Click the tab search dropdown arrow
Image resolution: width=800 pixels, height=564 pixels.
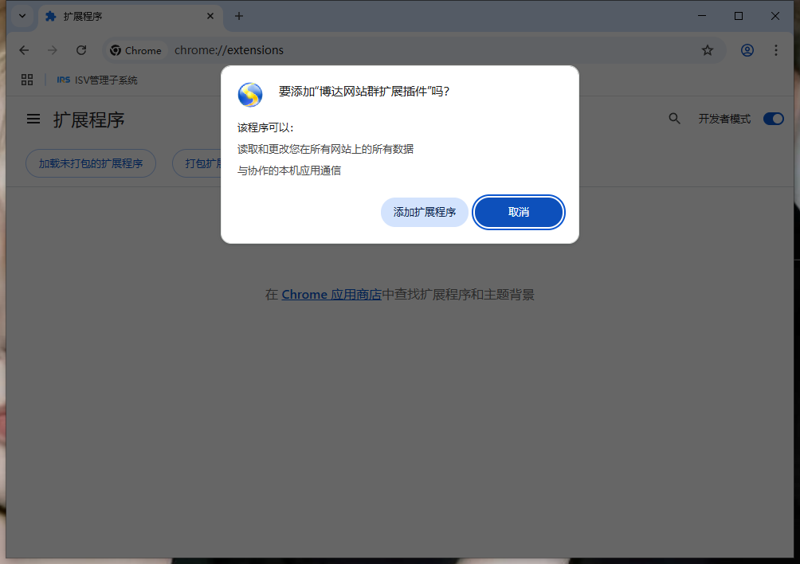tap(22, 16)
